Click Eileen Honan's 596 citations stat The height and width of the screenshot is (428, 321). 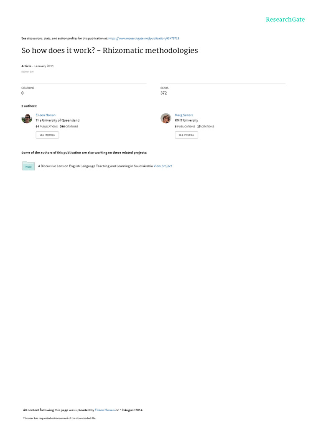click(69, 127)
